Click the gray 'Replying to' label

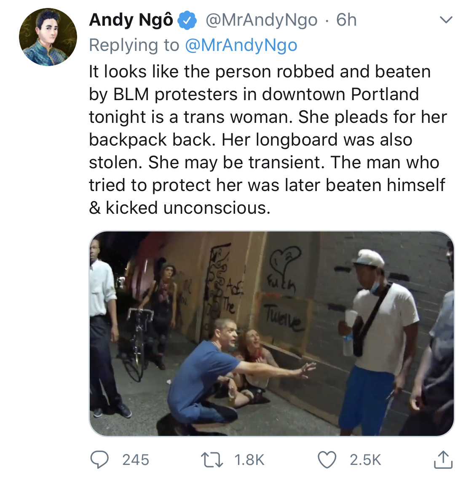pos(134,45)
